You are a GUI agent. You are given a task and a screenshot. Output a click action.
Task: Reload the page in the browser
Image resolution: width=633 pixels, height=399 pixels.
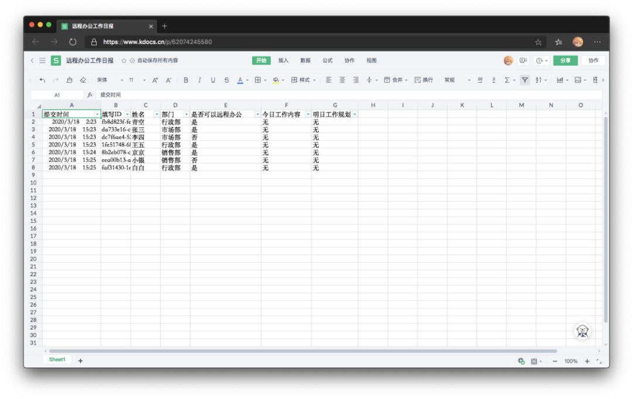(73, 42)
